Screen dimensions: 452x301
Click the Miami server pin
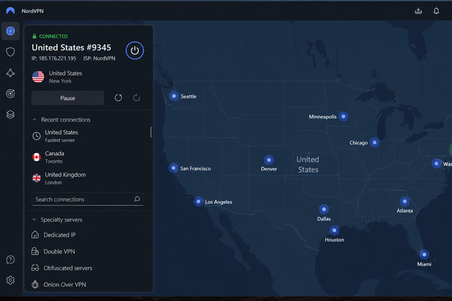coord(424,254)
